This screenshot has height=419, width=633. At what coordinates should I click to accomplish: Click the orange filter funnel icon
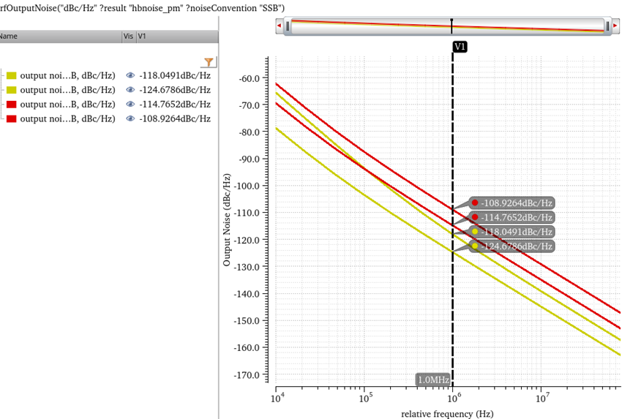tap(209, 63)
